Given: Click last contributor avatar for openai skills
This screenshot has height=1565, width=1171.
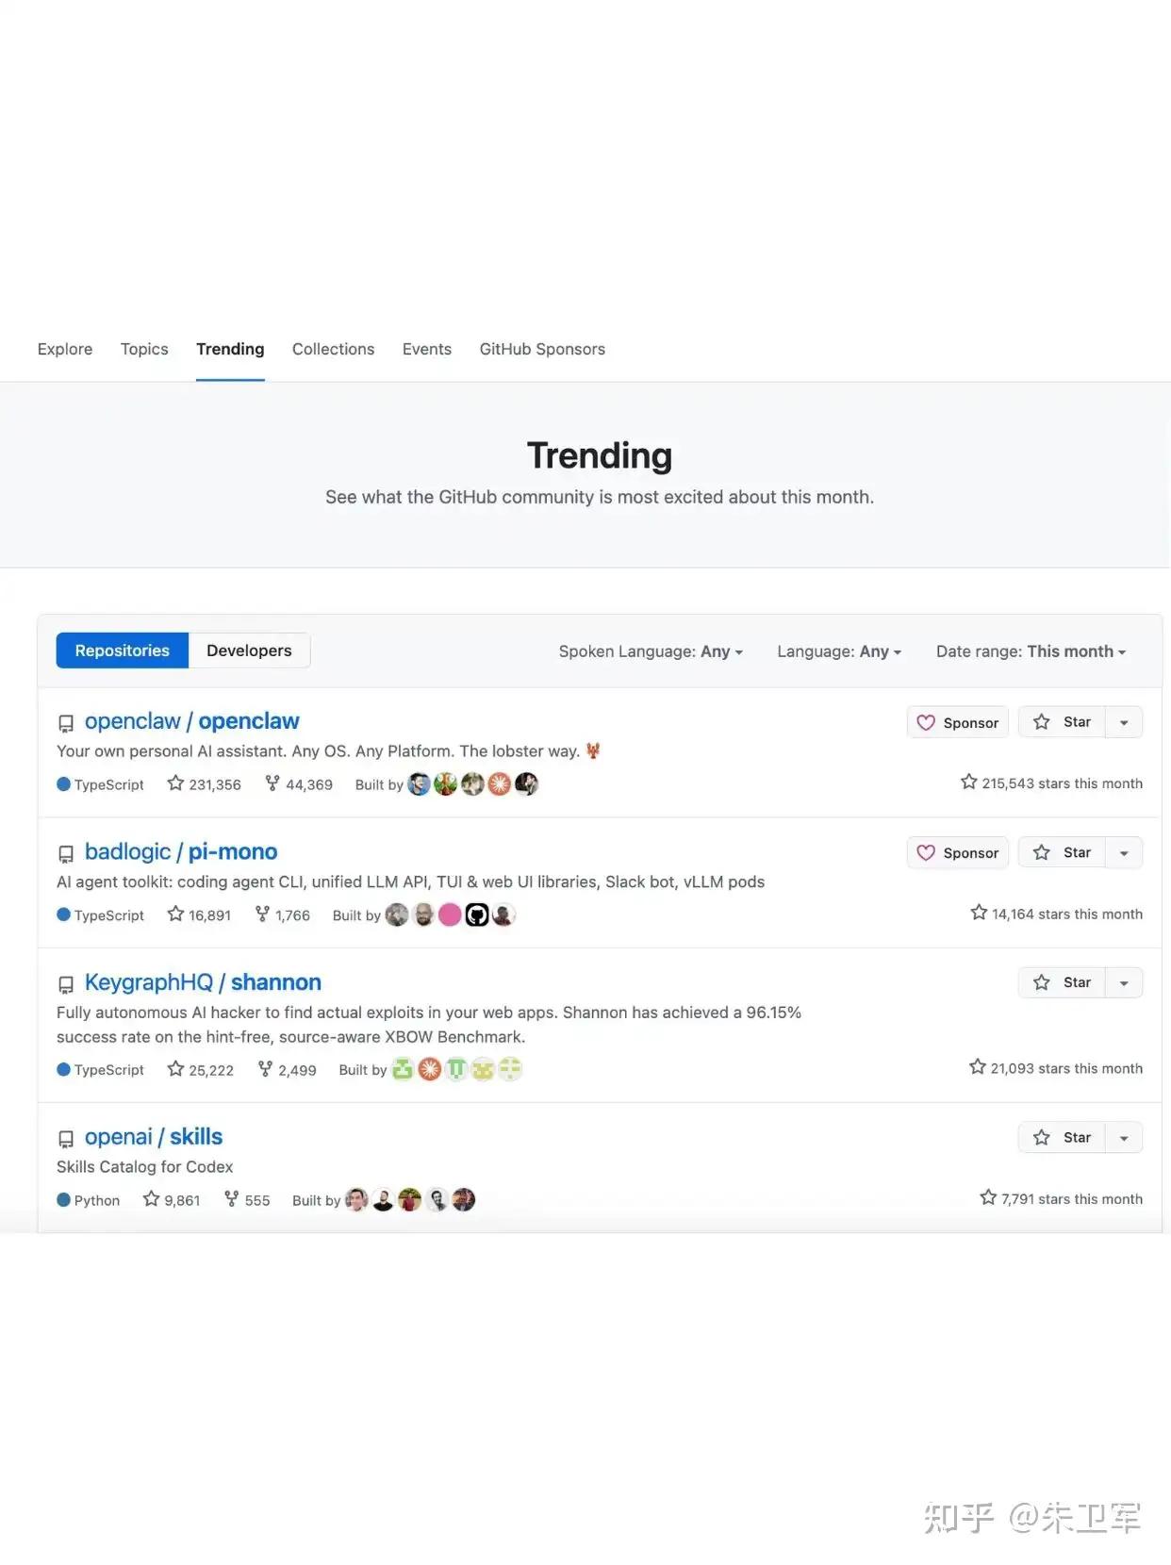Looking at the screenshot, I should click(x=464, y=1199).
